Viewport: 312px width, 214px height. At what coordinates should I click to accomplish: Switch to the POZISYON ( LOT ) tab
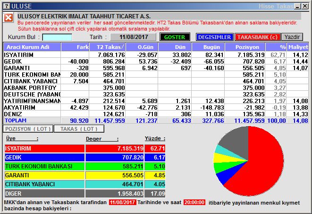[x=28, y=129]
